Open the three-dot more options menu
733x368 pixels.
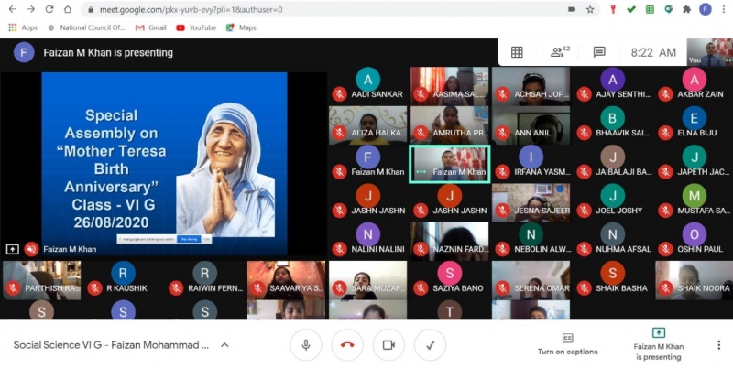pos(718,344)
